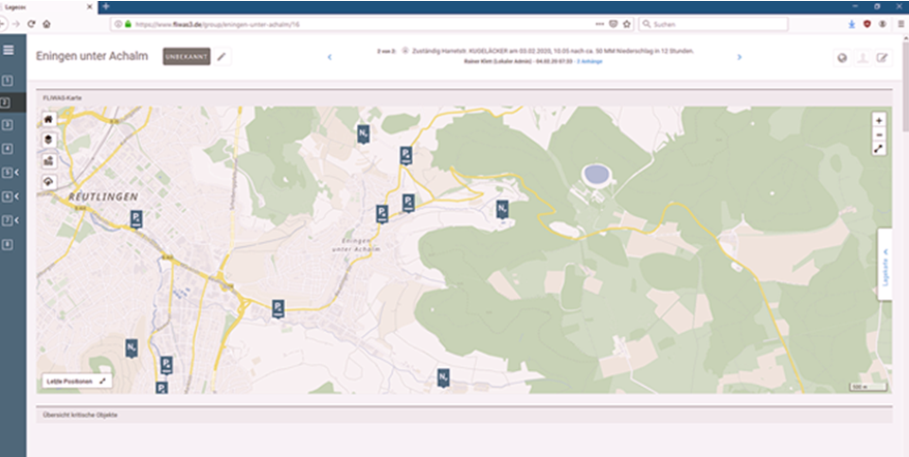This screenshot has height=457, width=909.
Task: Click the pencil edit icon beside UNBEKANNT
Action: coord(222,57)
